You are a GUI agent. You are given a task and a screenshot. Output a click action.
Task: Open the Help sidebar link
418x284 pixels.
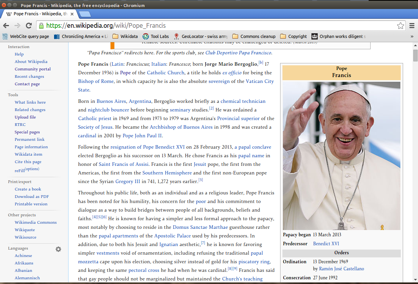tap(19, 54)
